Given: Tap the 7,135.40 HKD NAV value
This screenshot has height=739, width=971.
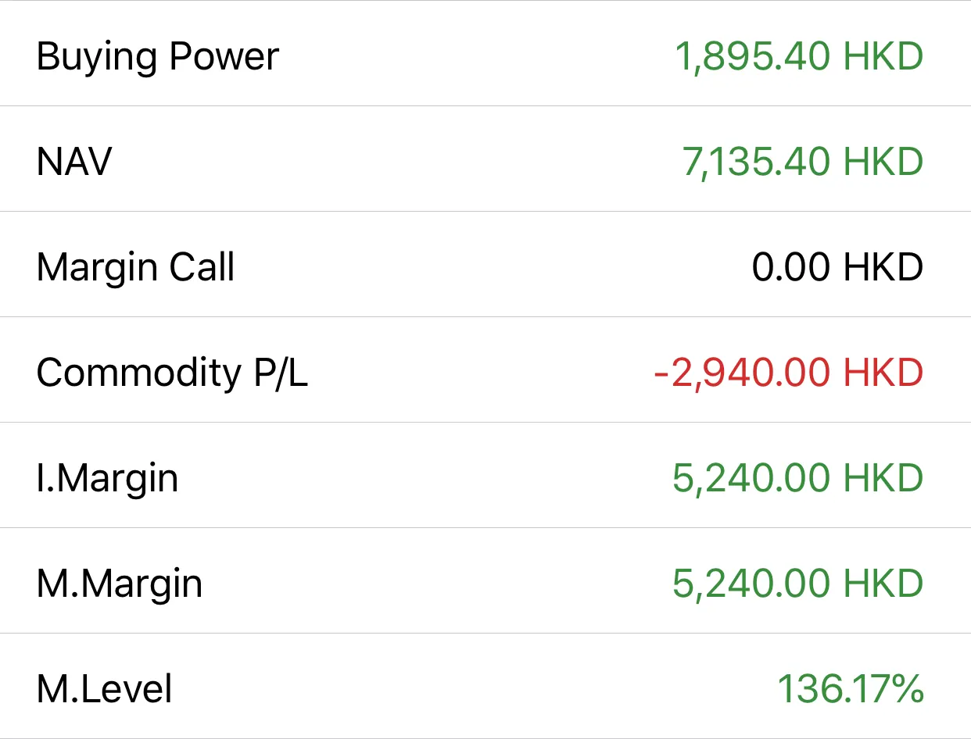Looking at the screenshot, I should pos(803,162).
